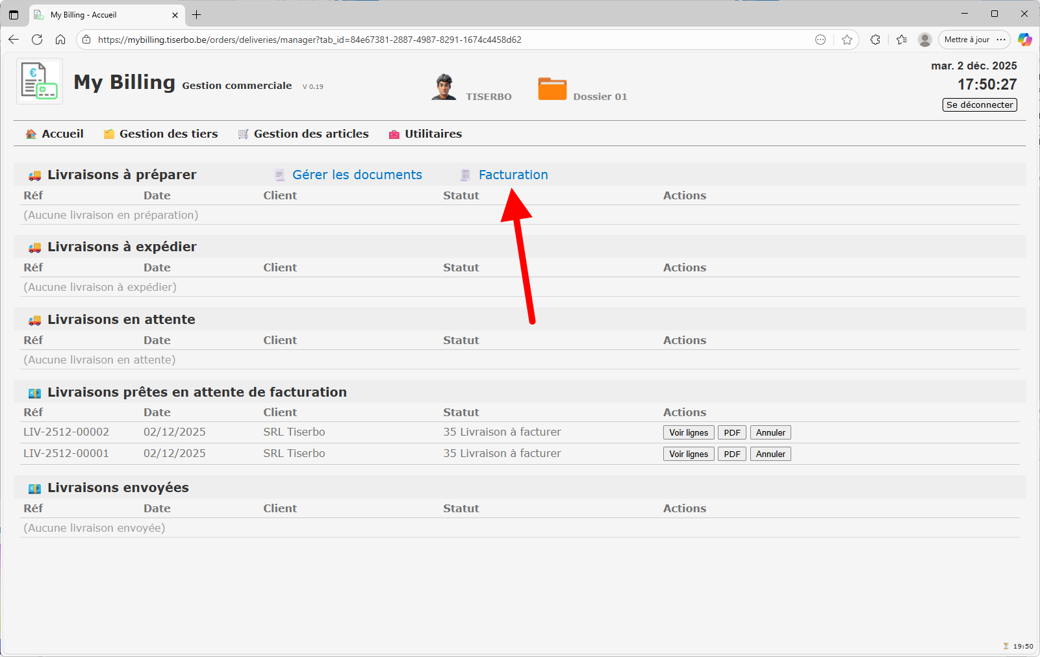Viewport: 1040px width, 657px height.
Task: Open the browser extensions puzzle icon
Action: point(875,40)
